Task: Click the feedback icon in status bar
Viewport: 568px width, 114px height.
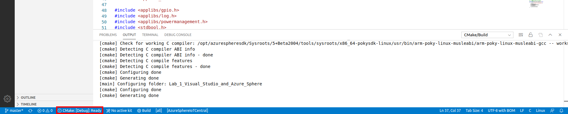Action: tap(552, 111)
